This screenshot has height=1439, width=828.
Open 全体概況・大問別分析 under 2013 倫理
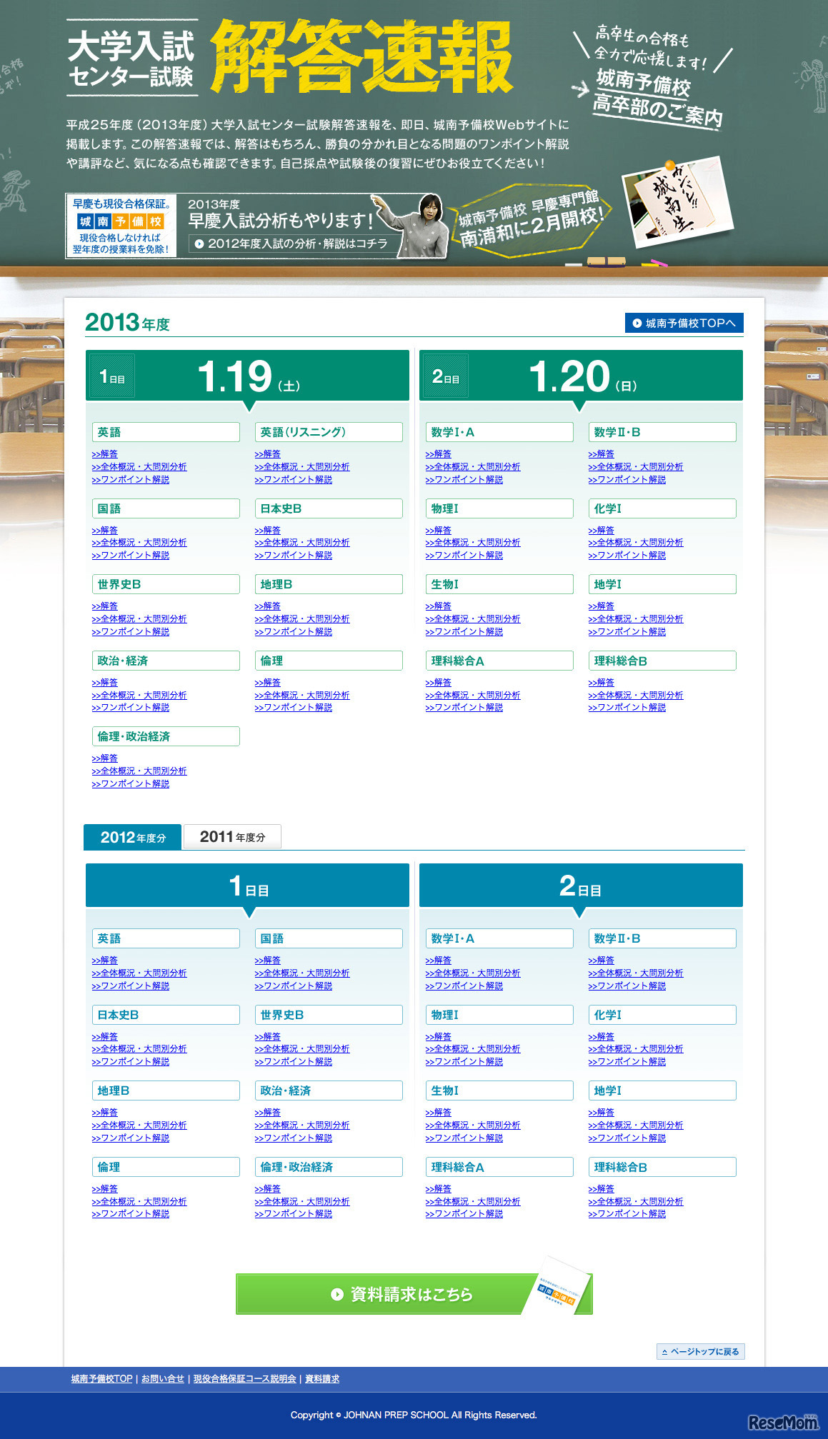[301, 695]
